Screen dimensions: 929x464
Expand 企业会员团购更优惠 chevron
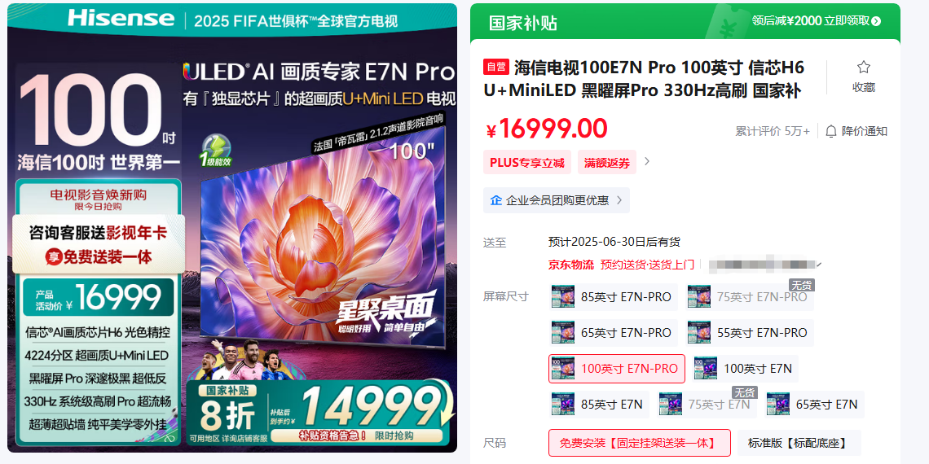click(x=619, y=200)
